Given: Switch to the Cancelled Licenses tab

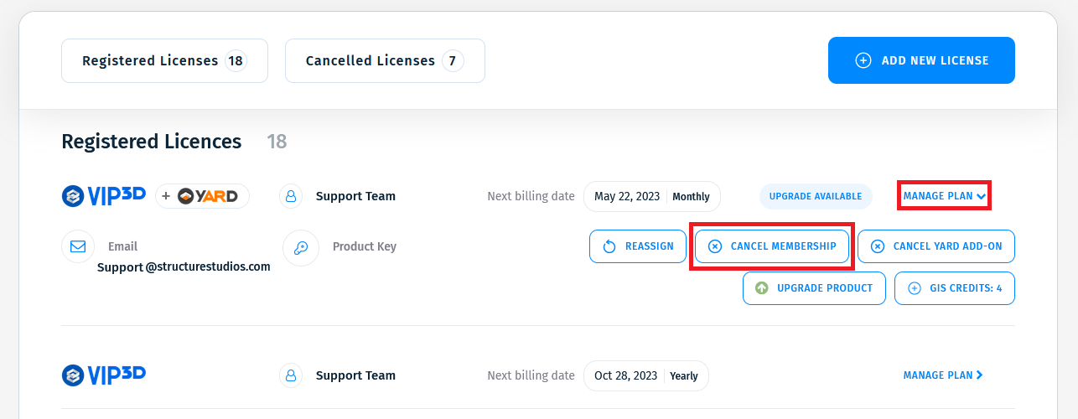Looking at the screenshot, I should (385, 60).
